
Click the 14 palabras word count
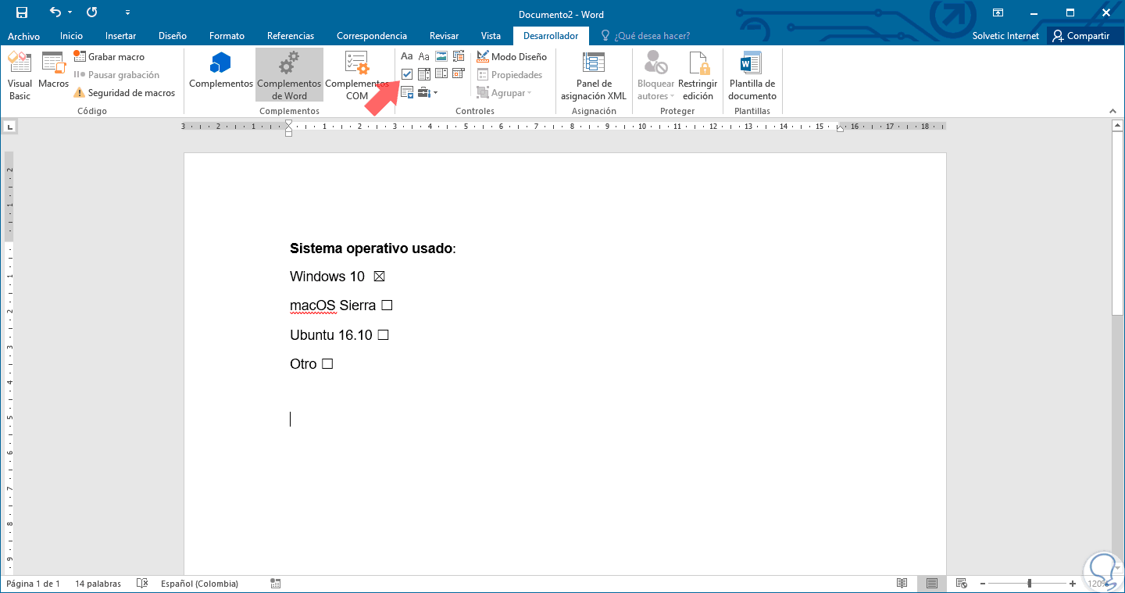point(98,584)
